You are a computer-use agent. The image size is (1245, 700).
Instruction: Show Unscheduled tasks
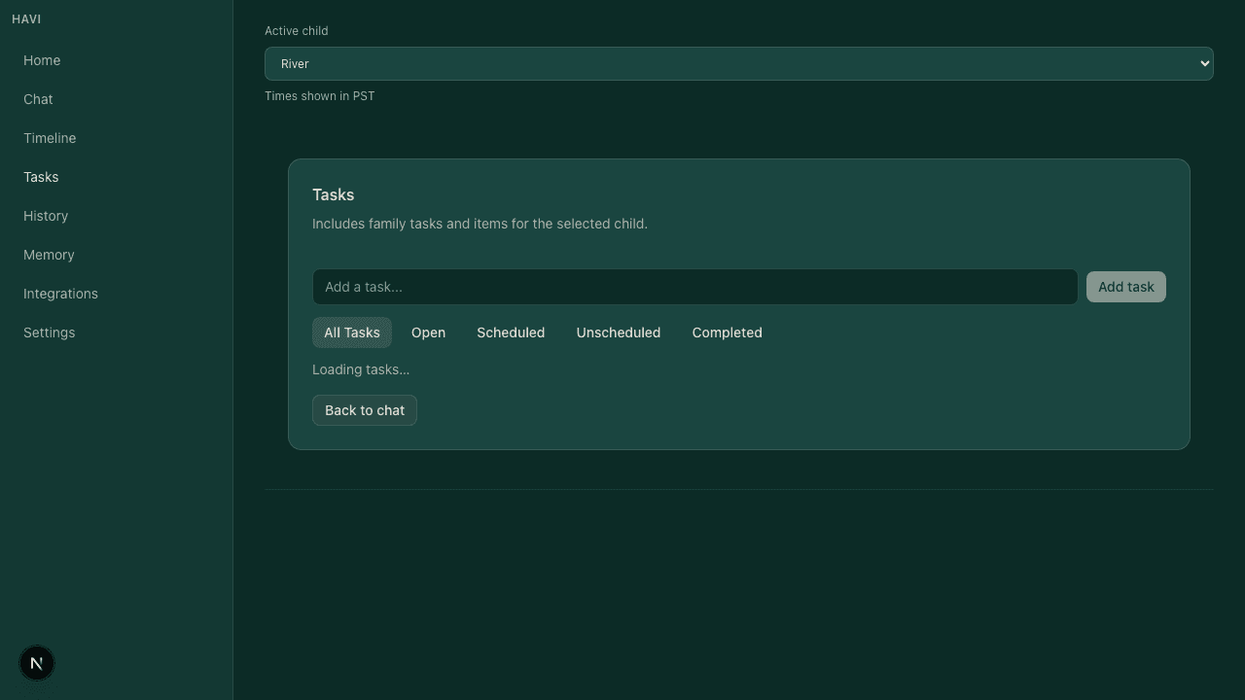coord(619,332)
